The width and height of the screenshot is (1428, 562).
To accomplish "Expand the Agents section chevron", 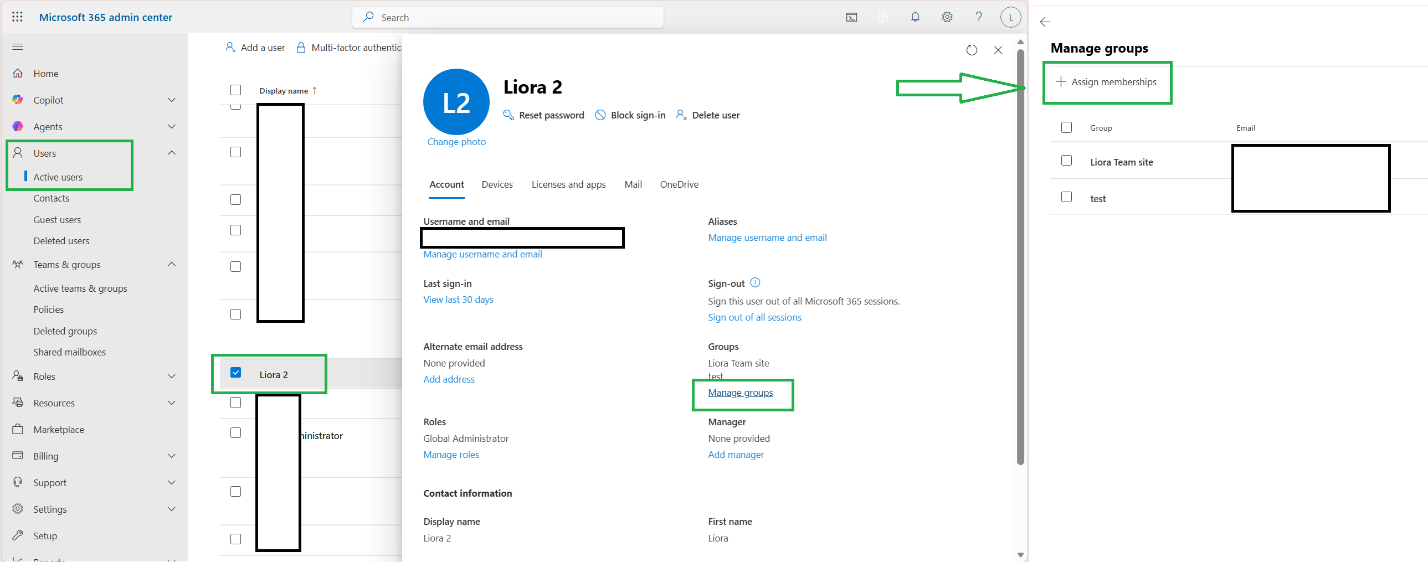I will point(172,126).
